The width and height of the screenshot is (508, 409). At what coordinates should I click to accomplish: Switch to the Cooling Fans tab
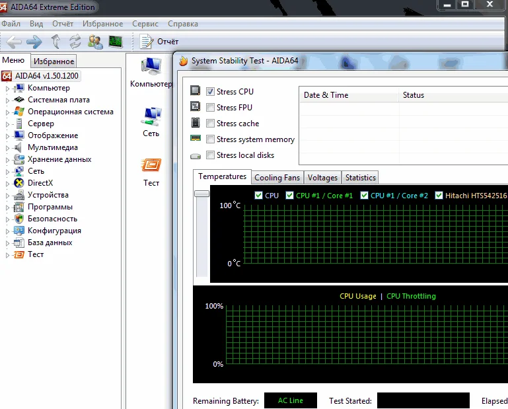[277, 178]
